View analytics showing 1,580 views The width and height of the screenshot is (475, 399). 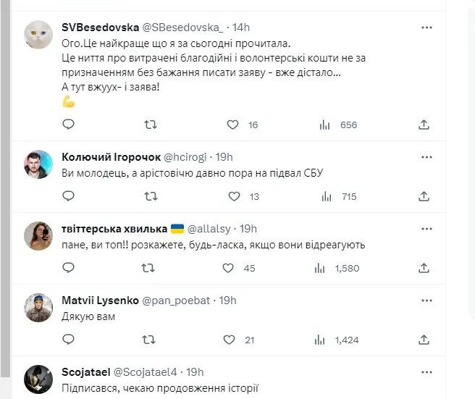click(319, 268)
